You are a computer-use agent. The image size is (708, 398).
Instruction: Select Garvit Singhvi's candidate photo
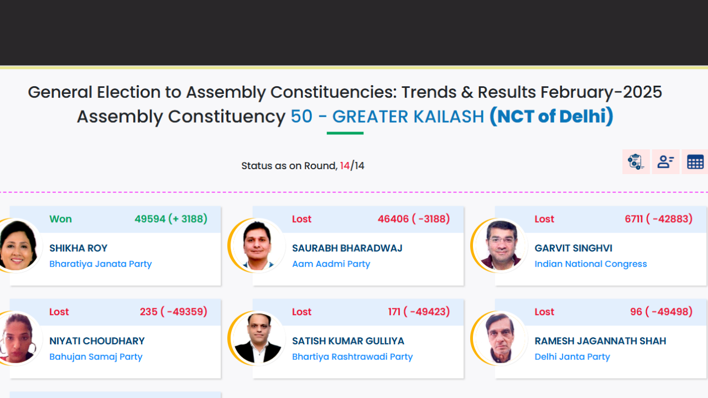[x=500, y=246]
